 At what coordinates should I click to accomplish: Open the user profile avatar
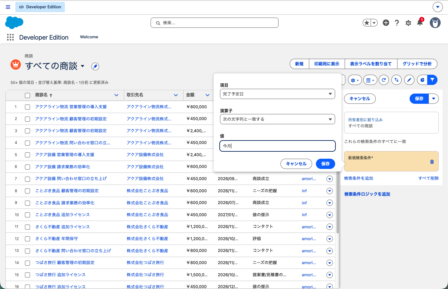pos(435,23)
